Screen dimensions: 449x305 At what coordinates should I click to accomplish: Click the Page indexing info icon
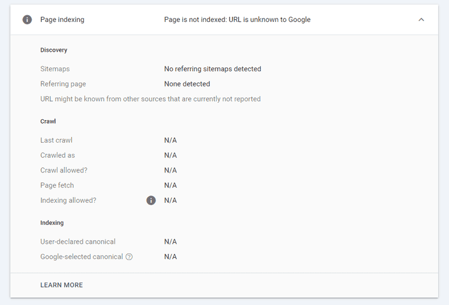[27, 20]
